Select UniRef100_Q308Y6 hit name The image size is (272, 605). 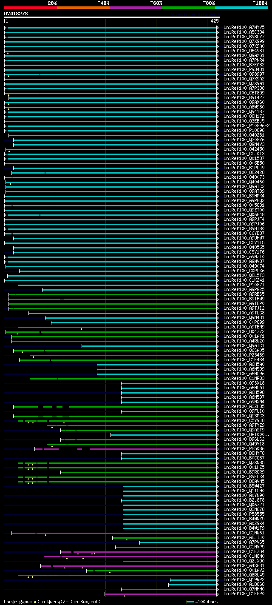tap(244, 140)
